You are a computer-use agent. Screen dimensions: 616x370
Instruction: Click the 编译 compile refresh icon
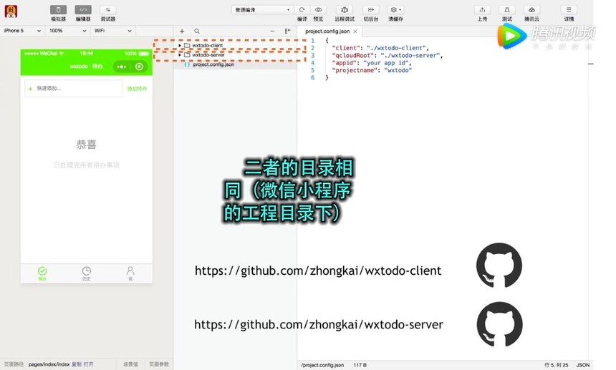[x=302, y=10]
